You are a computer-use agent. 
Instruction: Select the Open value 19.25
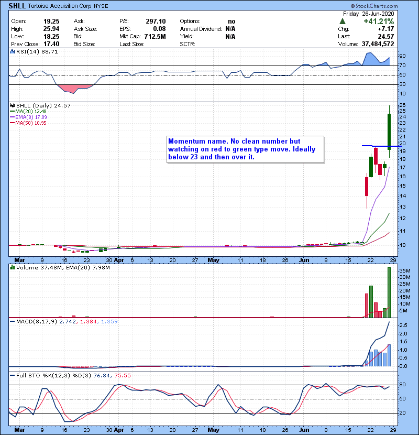pos(51,21)
